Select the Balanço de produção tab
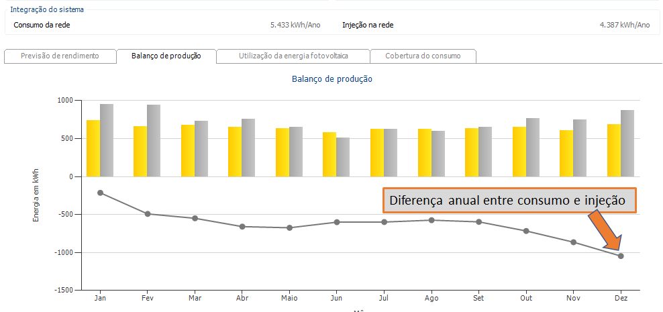 click(x=166, y=56)
